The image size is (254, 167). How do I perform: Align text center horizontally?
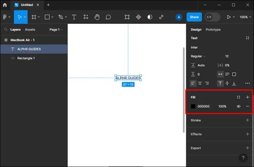coord(200,83)
